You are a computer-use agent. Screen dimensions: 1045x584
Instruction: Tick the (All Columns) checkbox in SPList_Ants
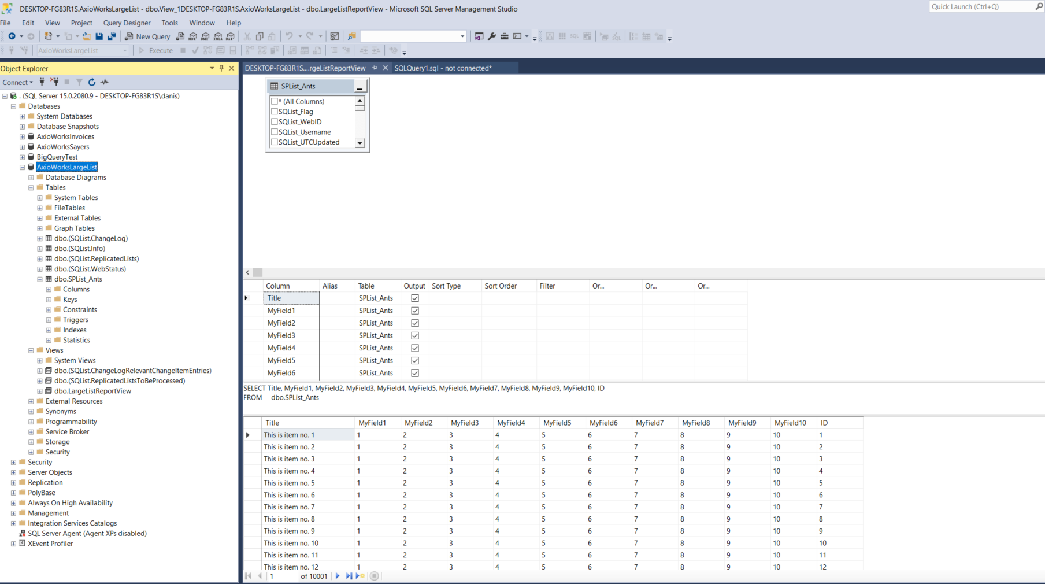(x=275, y=101)
